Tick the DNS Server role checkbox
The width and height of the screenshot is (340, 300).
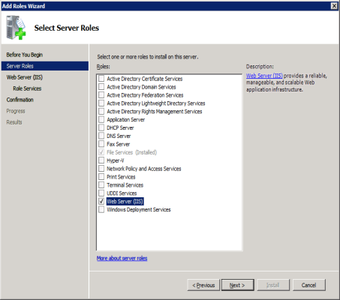click(x=101, y=136)
